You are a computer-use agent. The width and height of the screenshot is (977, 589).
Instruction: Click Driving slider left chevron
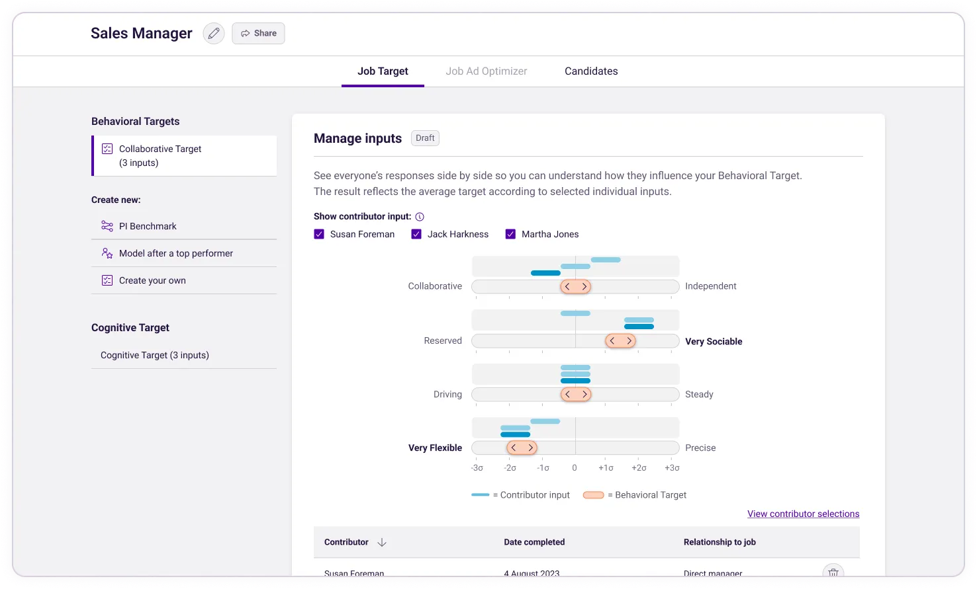568,394
